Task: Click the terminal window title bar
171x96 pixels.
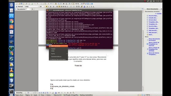Action: click(x=80, y=10)
